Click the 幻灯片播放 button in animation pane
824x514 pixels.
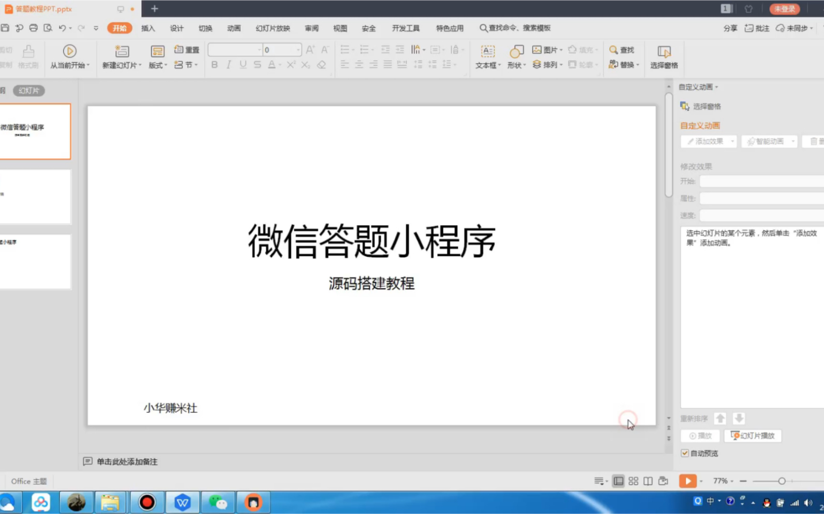click(753, 435)
